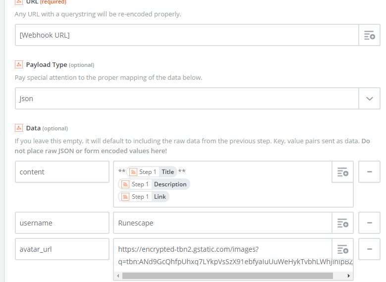Select the Step 1 Description pill
386x282 pixels.
[x=155, y=184]
